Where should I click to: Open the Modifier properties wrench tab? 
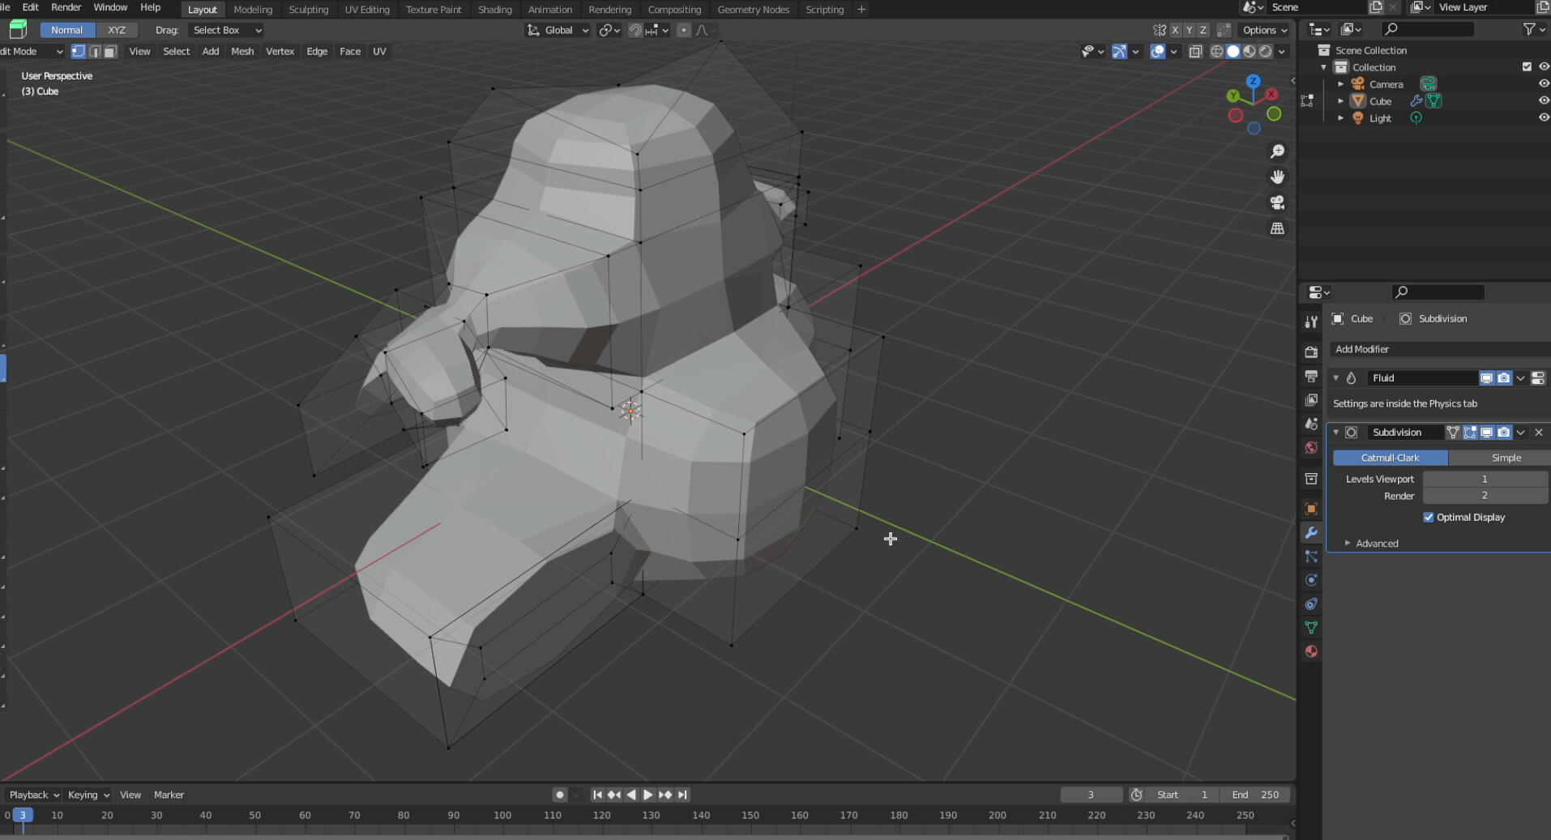tap(1311, 533)
